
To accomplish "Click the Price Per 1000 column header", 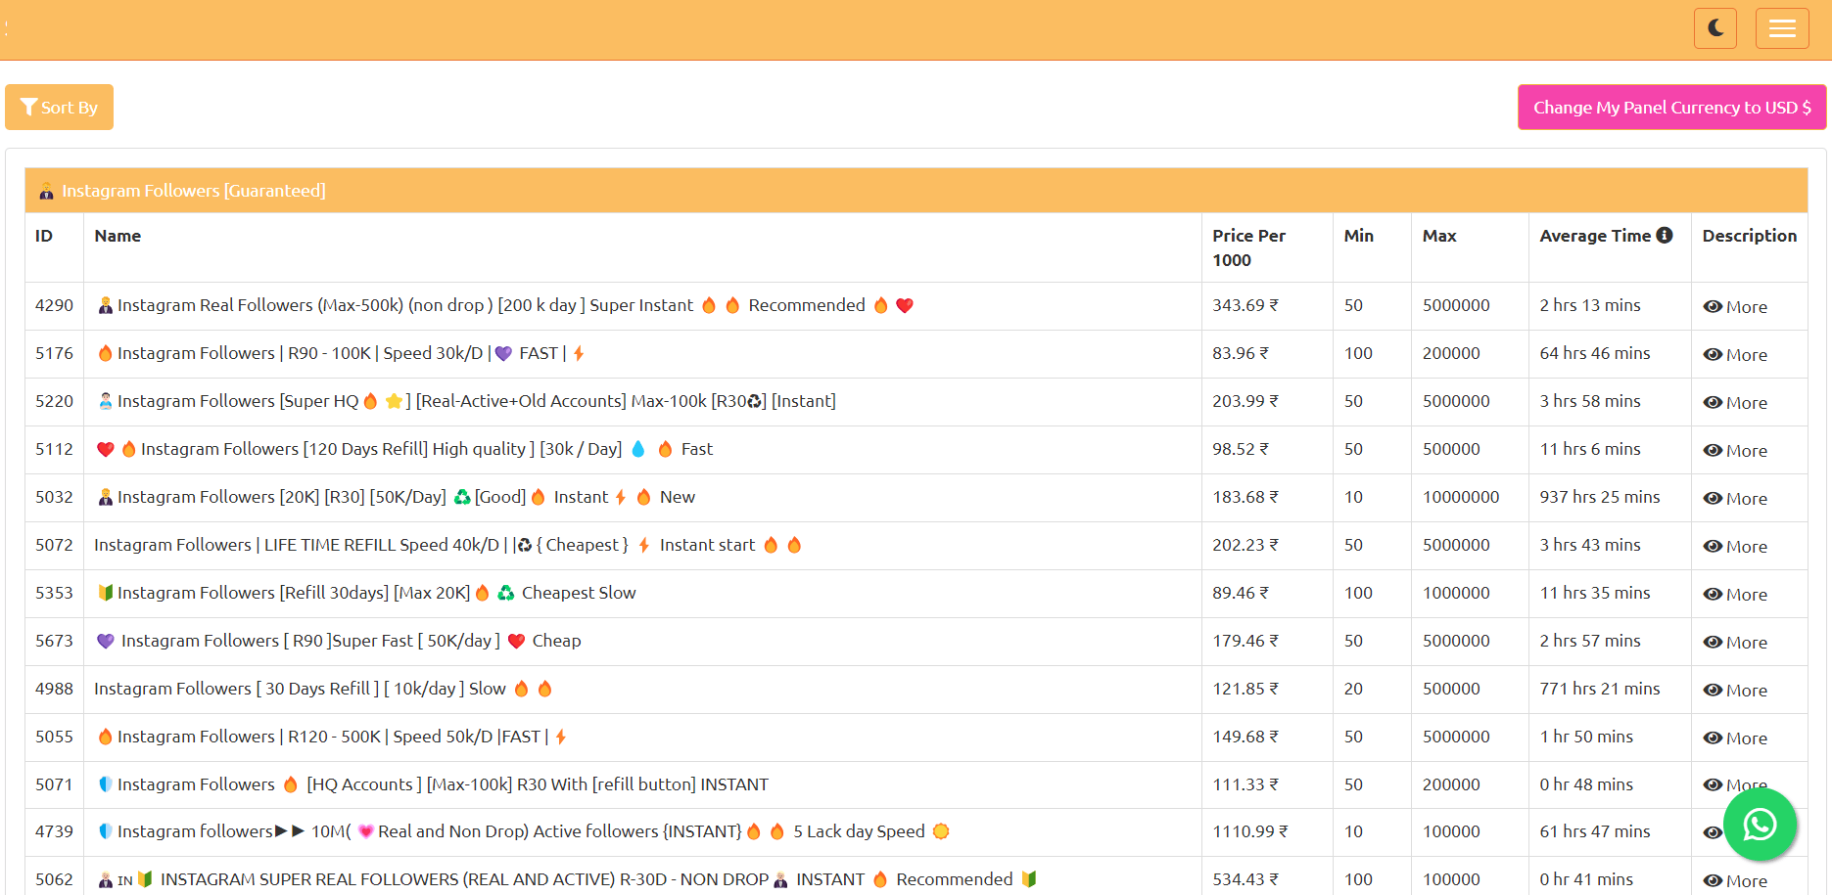I will [x=1248, y=247].
